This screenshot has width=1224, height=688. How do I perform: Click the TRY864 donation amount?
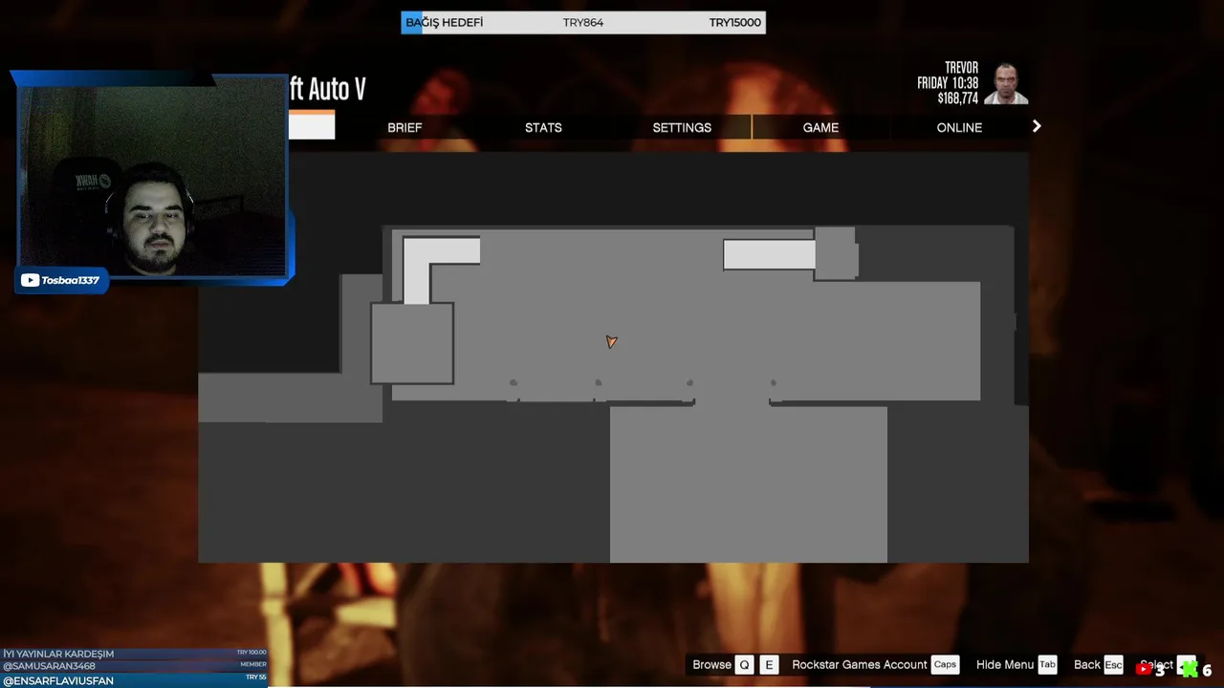(x=583, y=22)
